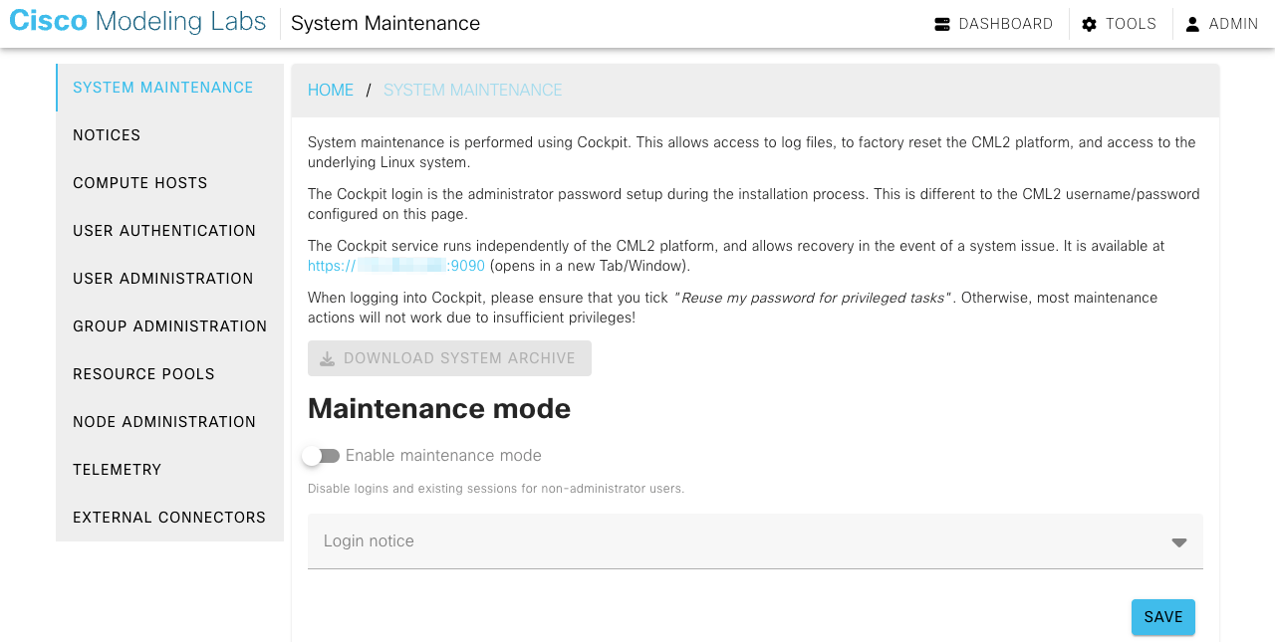Screen dimensions: 1275x642
Task: Open User Administration page
Action: click(170, 279)
